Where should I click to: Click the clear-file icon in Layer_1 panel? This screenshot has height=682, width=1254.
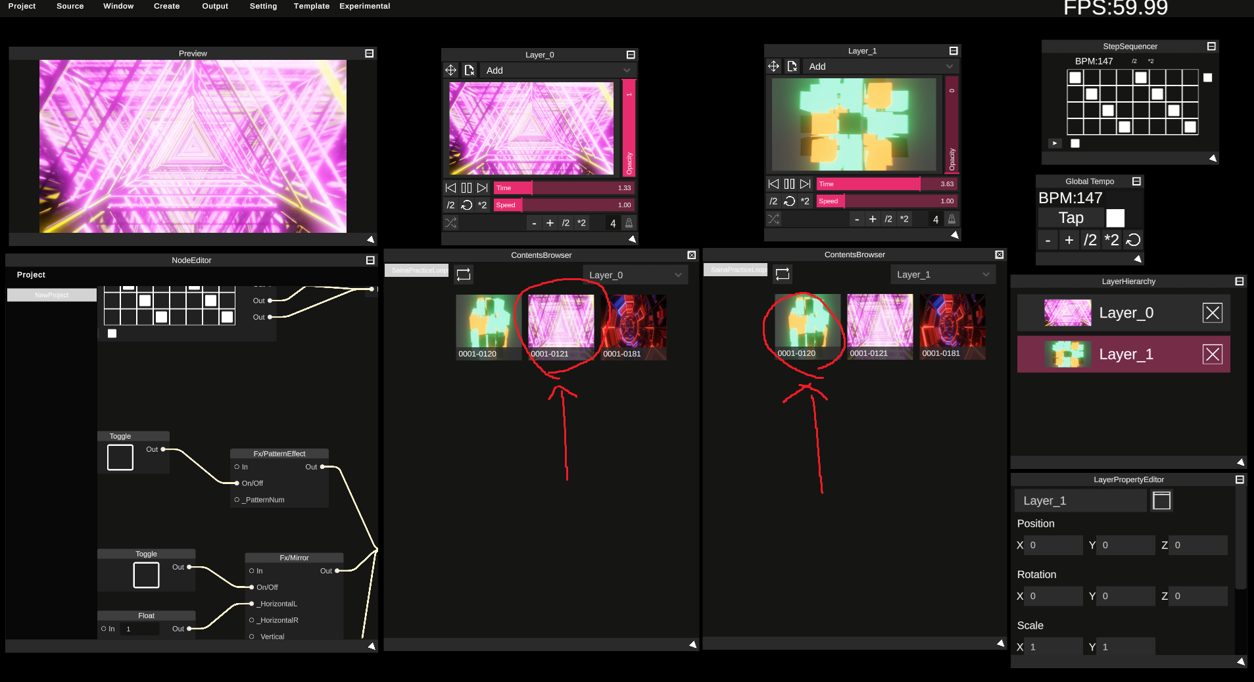pos(792,66)
